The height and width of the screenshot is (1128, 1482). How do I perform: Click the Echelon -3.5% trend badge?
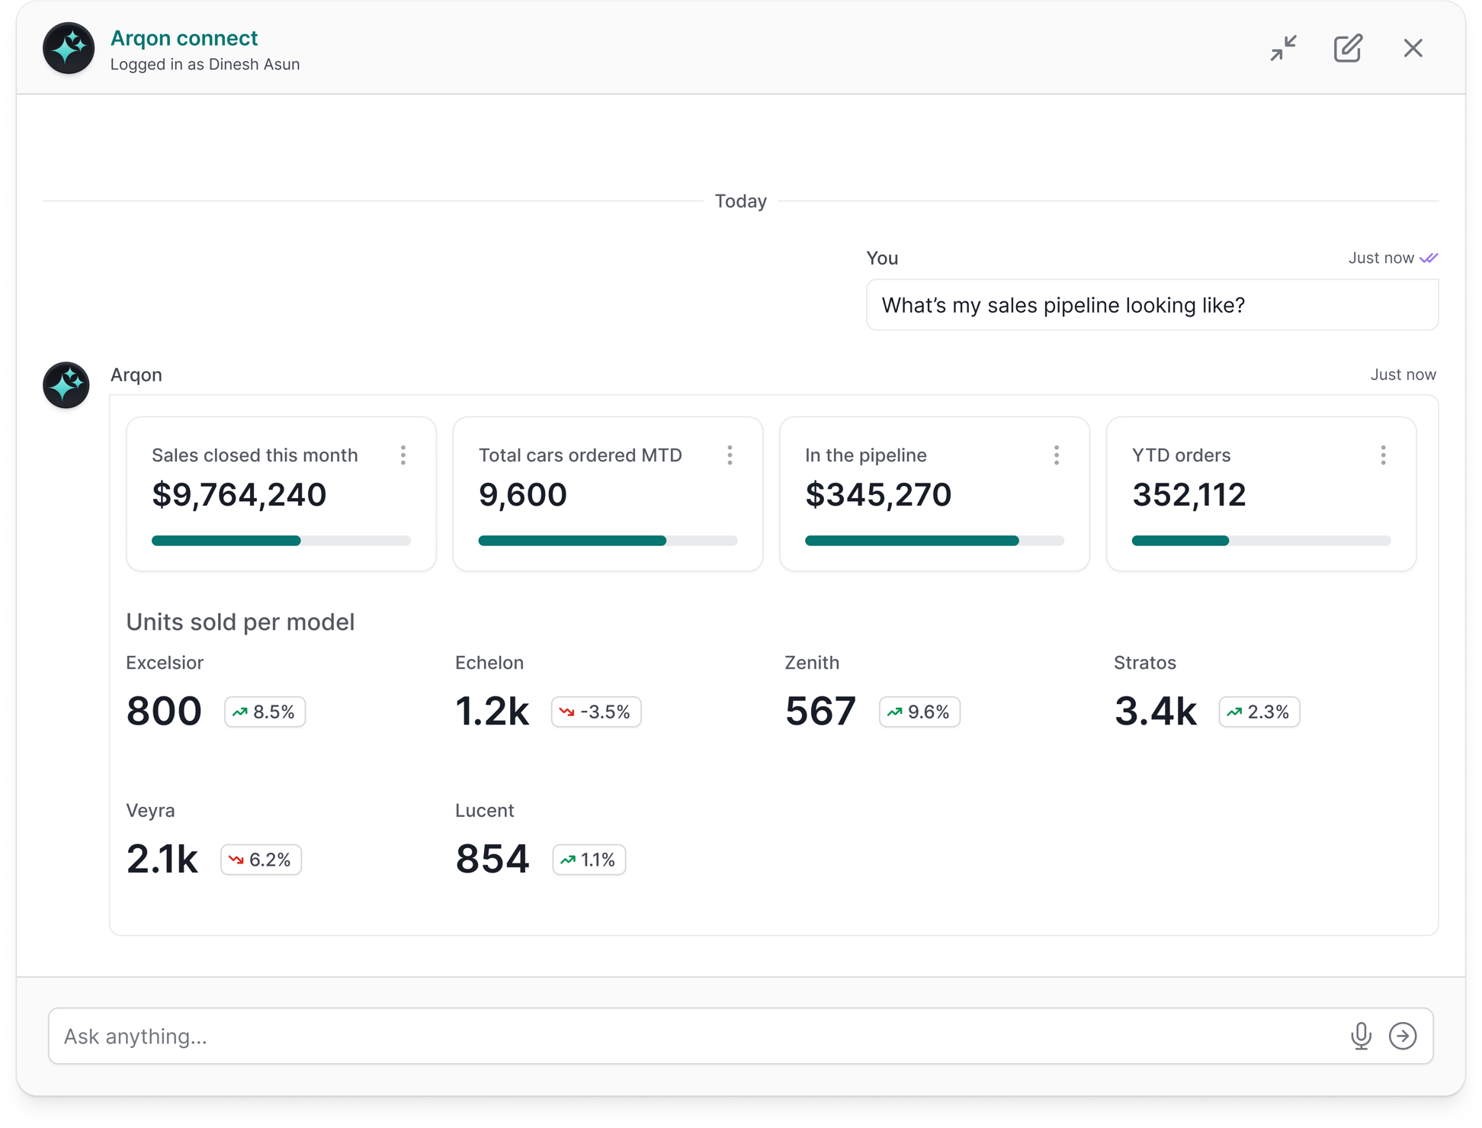click(596, 712)
